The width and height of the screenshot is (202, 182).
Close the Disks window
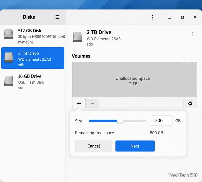click(x=195, y=17)
